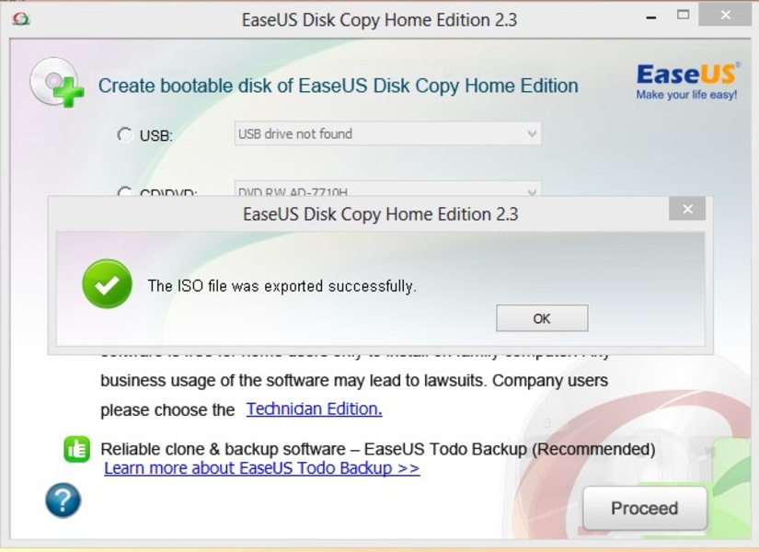Open help with the blue question mark icon
The height and width of the screenshot is (552, 759).
tap(63, 500)
